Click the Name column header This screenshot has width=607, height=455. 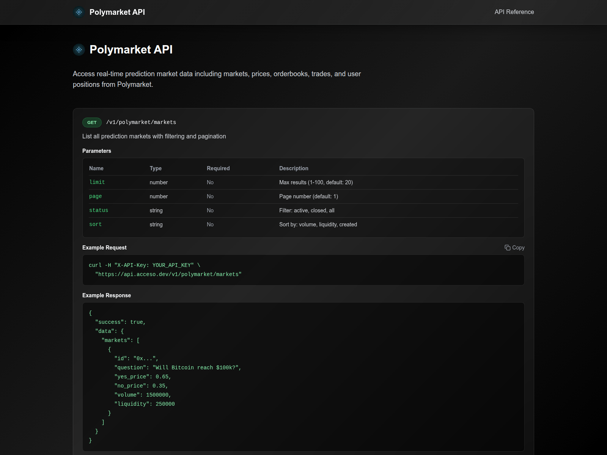coord(96,168)
